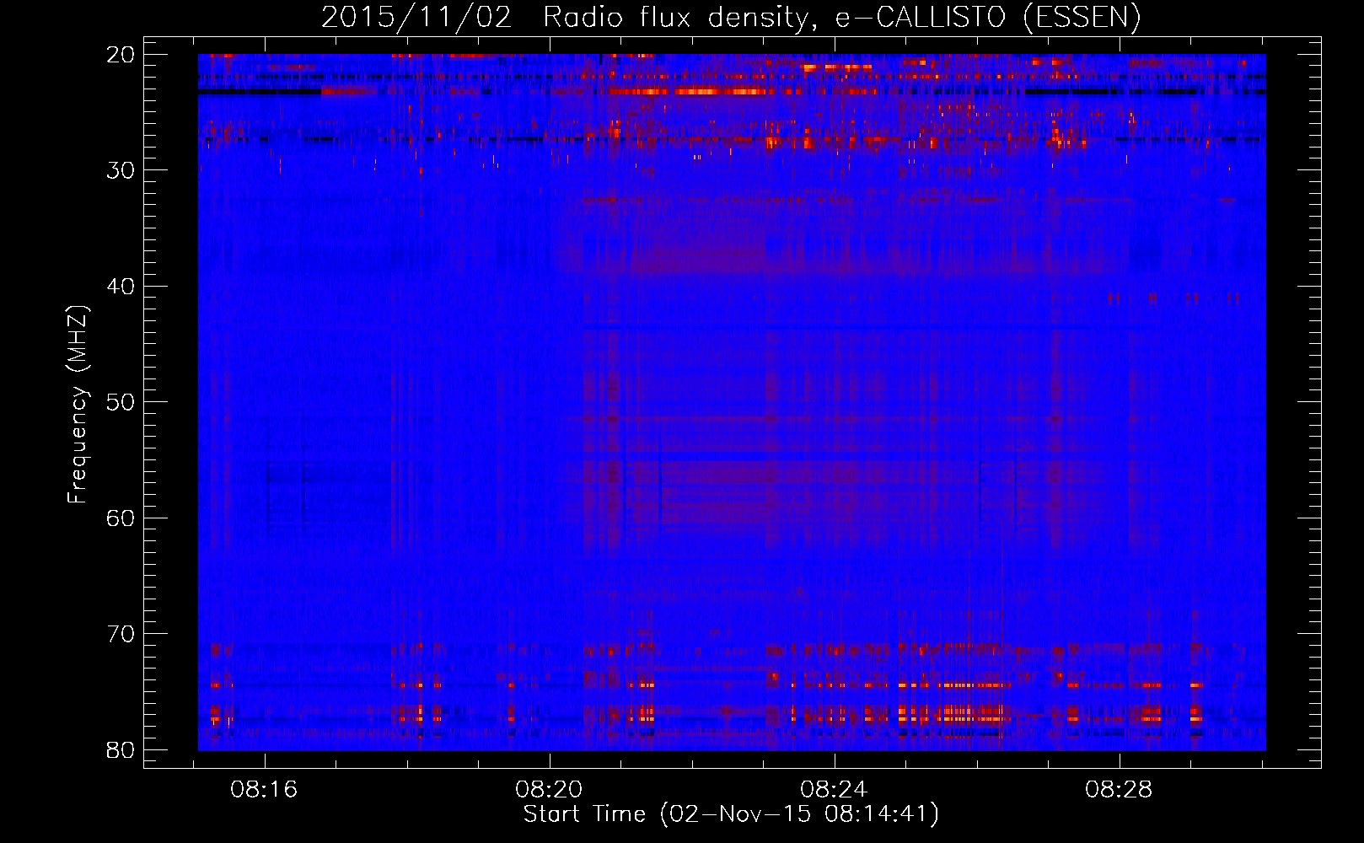Click the 60 frequency tick label

pos(121,518)
